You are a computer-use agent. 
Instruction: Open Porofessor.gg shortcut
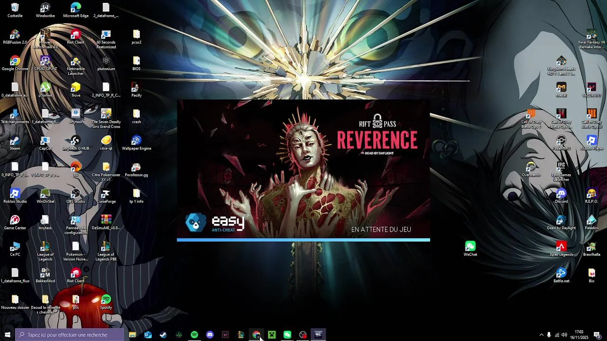(x=137, y=170)
